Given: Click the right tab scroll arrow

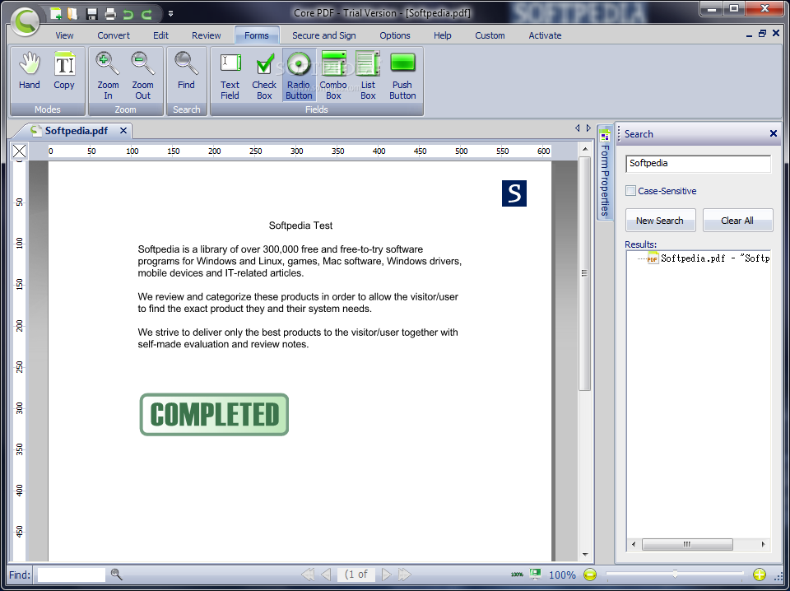Looking at the screenshot, I should (x=588, y=128).
